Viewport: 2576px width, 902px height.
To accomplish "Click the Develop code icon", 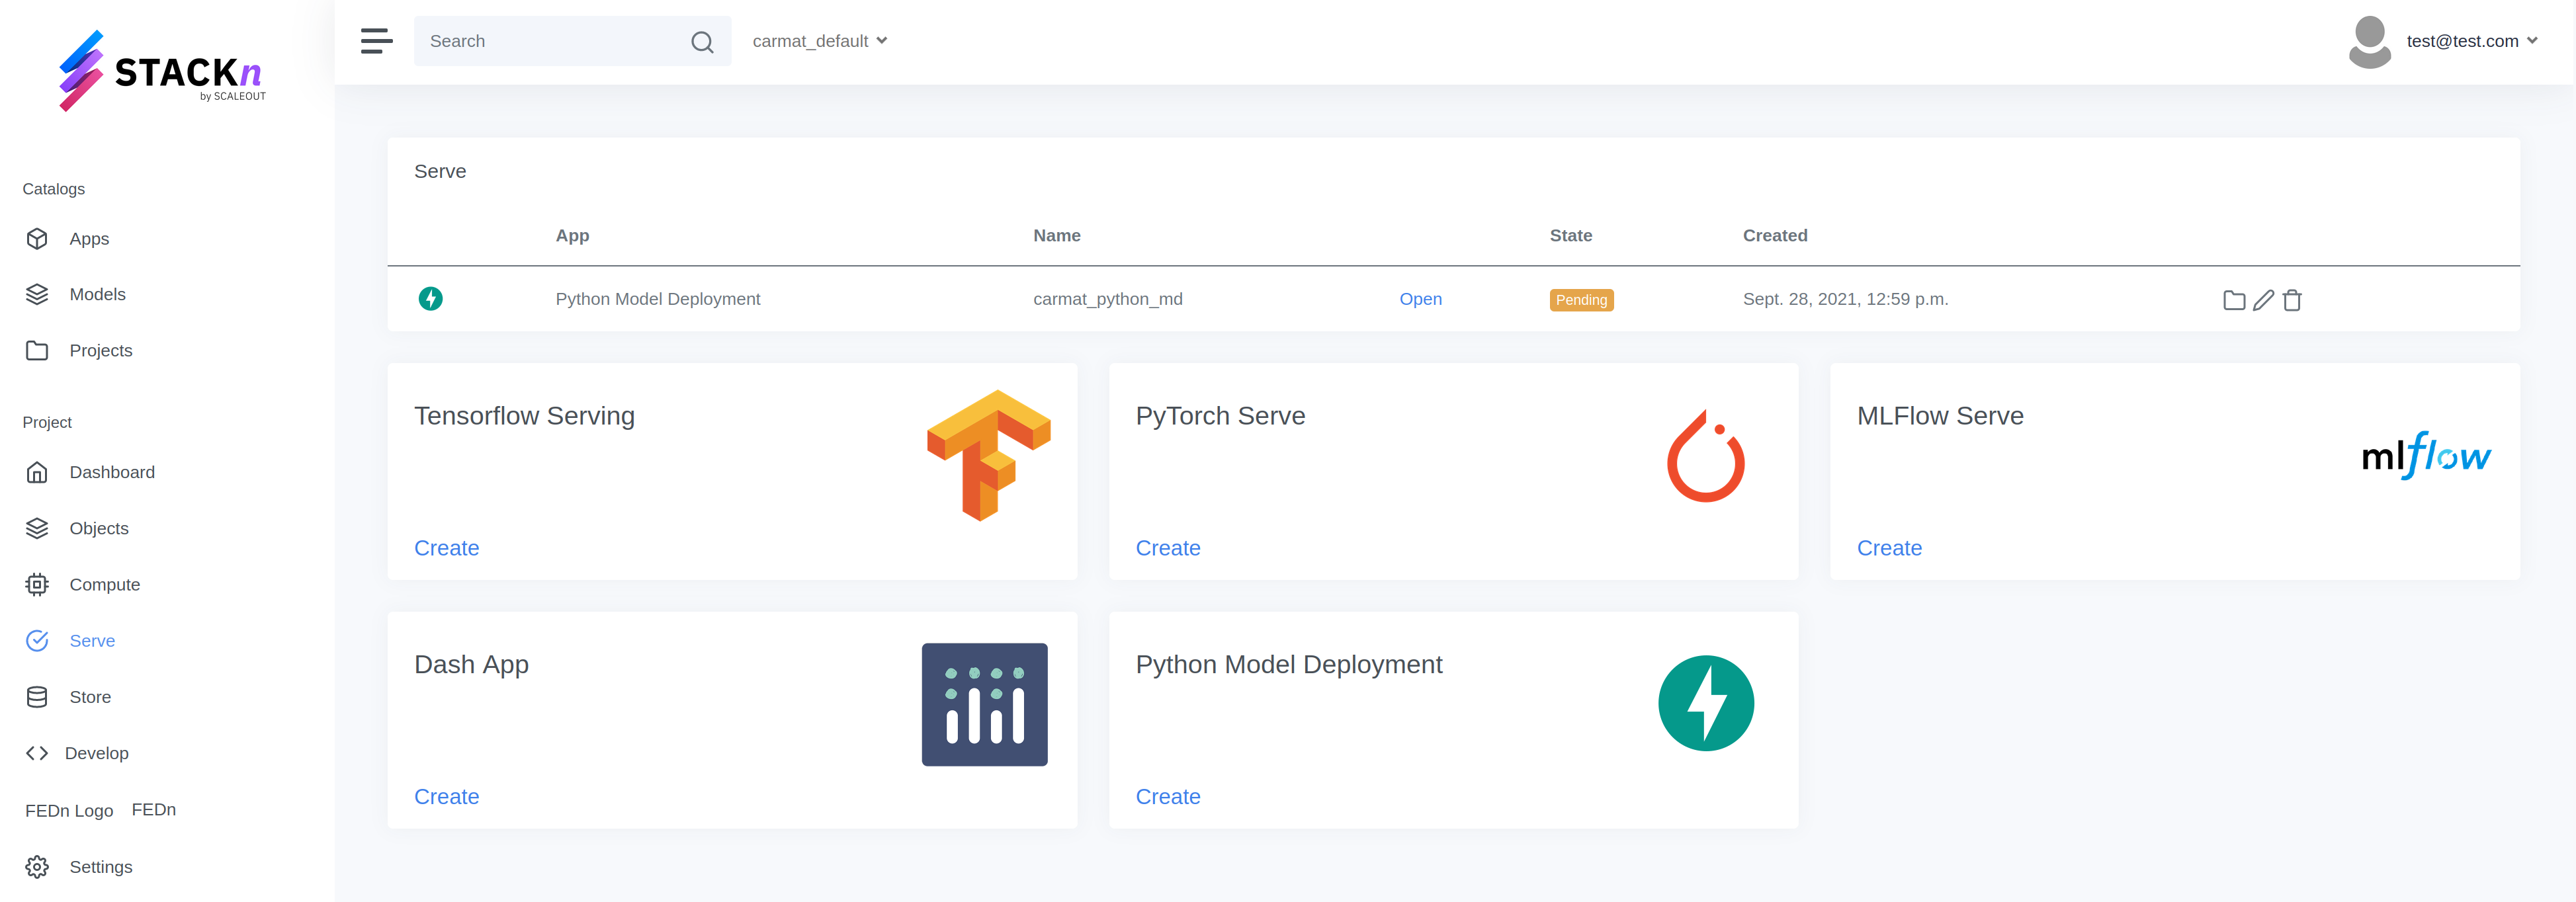I will coord(37,753).
